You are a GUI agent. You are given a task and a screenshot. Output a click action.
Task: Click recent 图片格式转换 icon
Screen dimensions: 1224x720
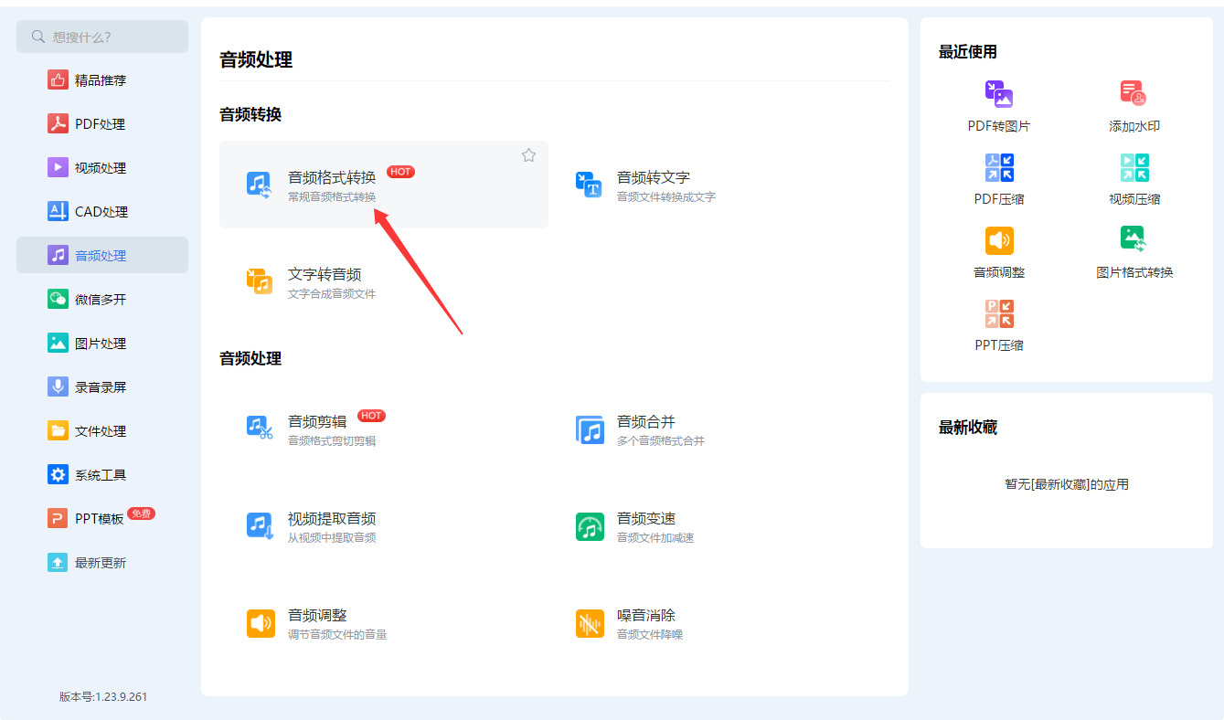(x=1134, y=239)
